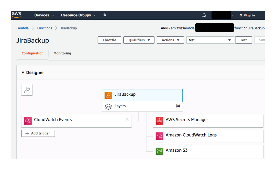The width and height of the screenshot is (276, 170).
Task: Remove the CloudWatch Events trigger
Action: tap(127, 120)
